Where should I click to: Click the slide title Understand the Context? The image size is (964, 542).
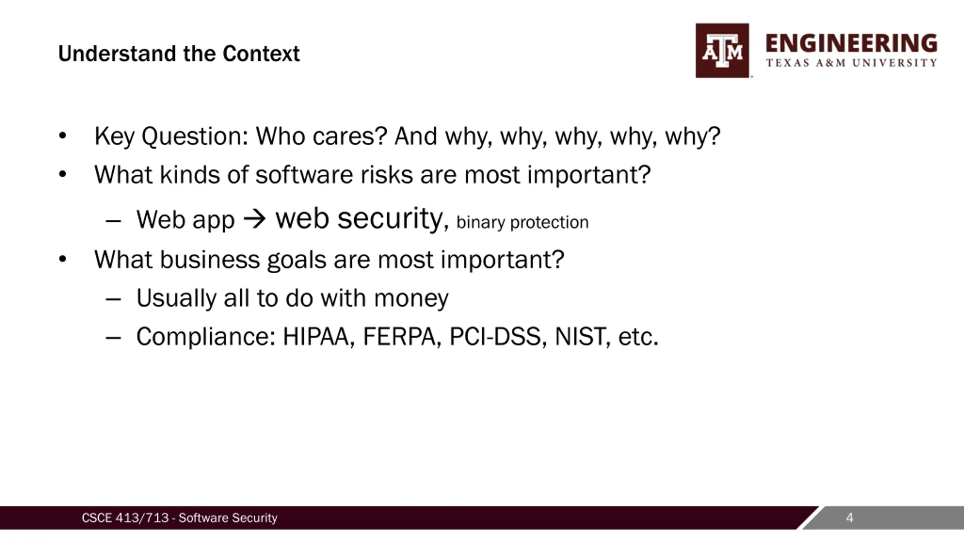point(179,53)
